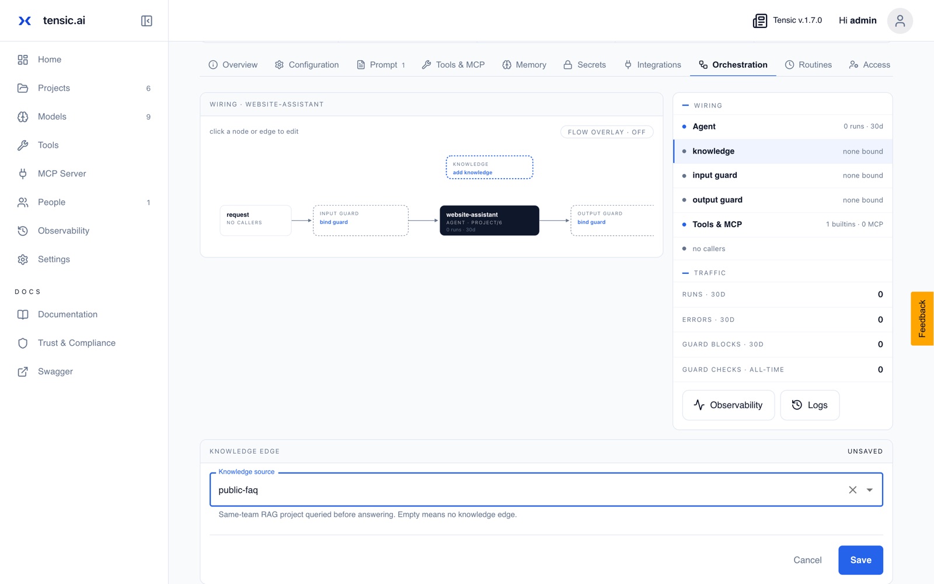Viewport: 934px width, 584px height.
Task: Switch to the Orchestration tab
Action: [733, 65]
